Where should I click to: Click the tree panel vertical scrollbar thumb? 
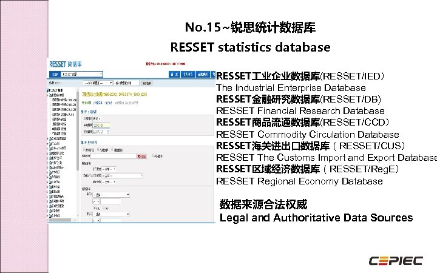pos(78,130)
